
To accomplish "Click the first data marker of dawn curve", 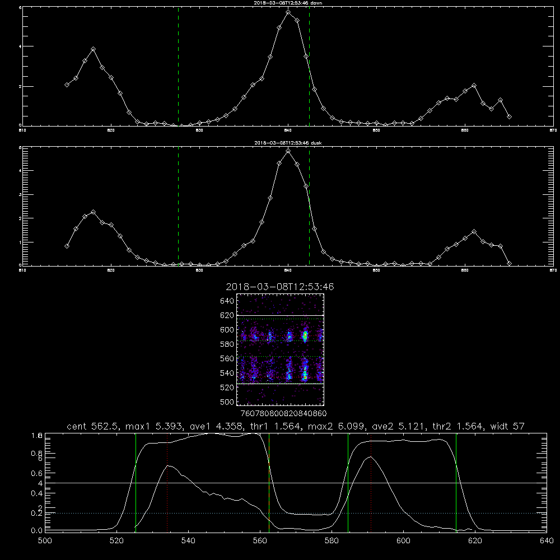I will point(67,85).
